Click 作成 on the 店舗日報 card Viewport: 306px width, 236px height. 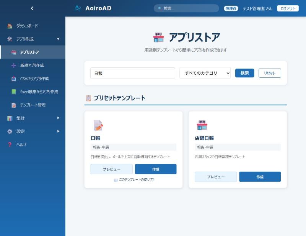point(260,177)
